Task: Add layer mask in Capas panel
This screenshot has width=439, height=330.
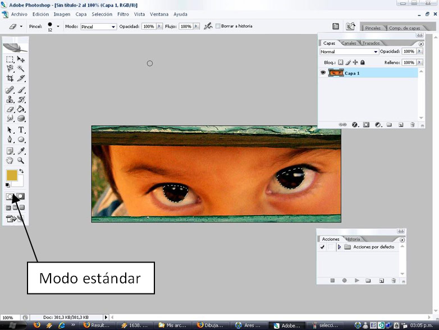Action: pyautogui.click(x=366, y=125)
